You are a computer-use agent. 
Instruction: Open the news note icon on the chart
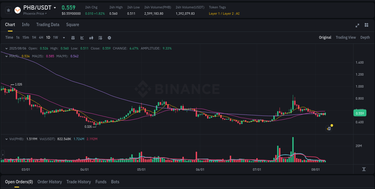[328, 128]
